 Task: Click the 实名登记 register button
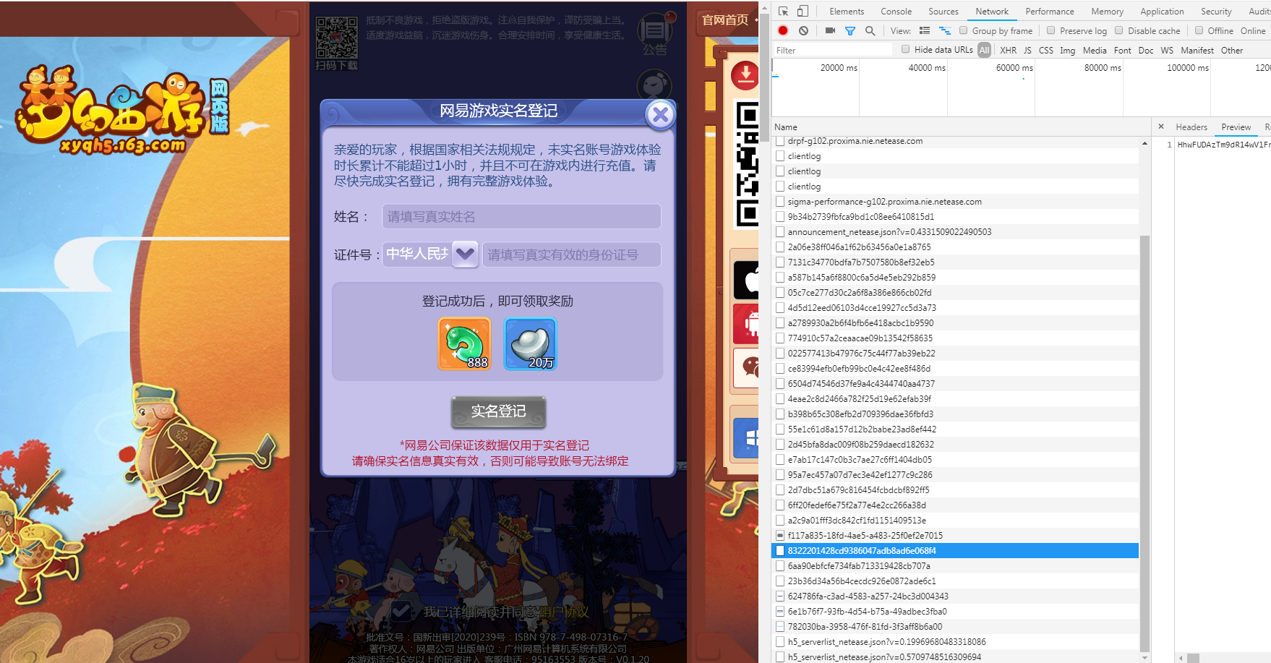pos(499,411)
